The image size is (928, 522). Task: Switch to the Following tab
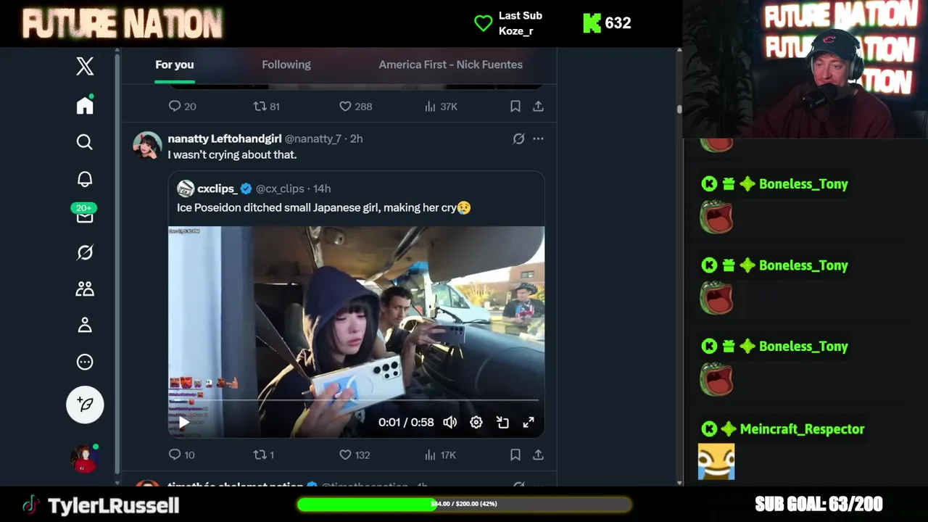click(x=286, y=65)
